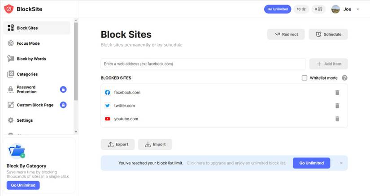Click the Whitelist mode help question mark icon
The image size is (370, 196).
tap(345, 78)
